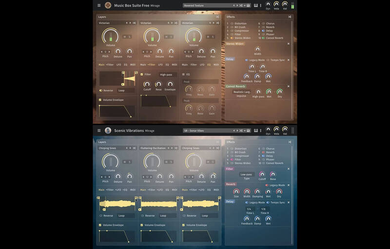Randomize preset in SB - Sonor Vibes bar
390x249 pixels.
241,131
